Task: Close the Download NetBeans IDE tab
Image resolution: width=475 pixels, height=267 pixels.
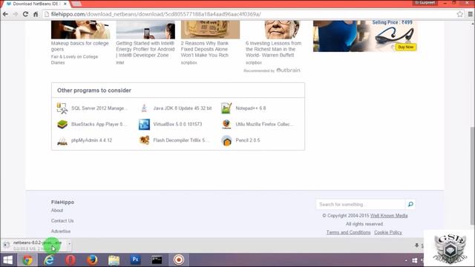Action: click(65, 4)
